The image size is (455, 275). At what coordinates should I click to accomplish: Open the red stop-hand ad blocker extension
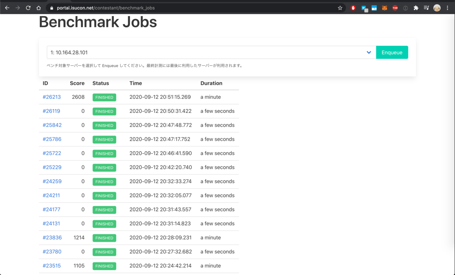point(353,8)
